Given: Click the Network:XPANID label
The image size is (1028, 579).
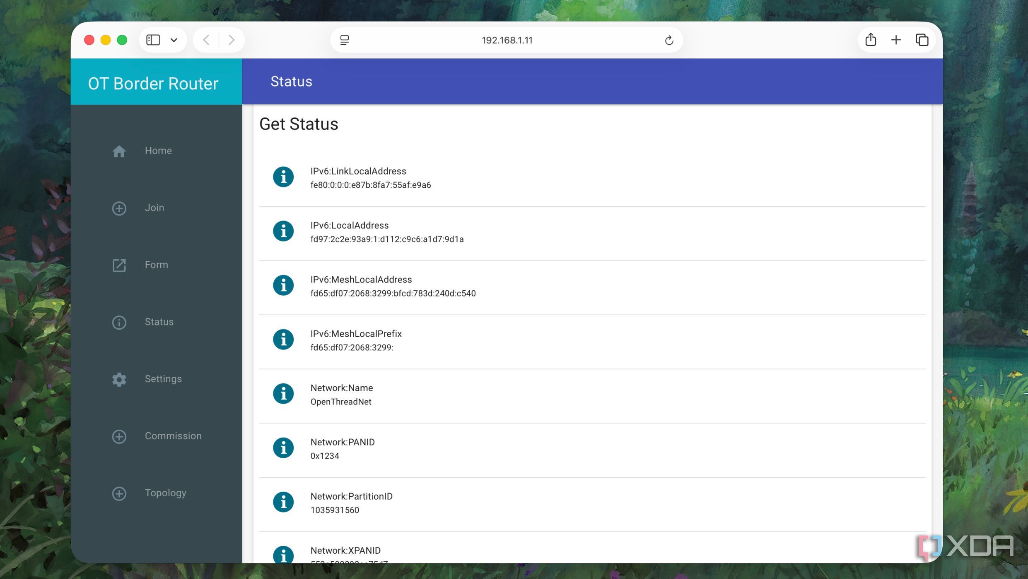Looking at the screenshot, I should pos(345,550).
